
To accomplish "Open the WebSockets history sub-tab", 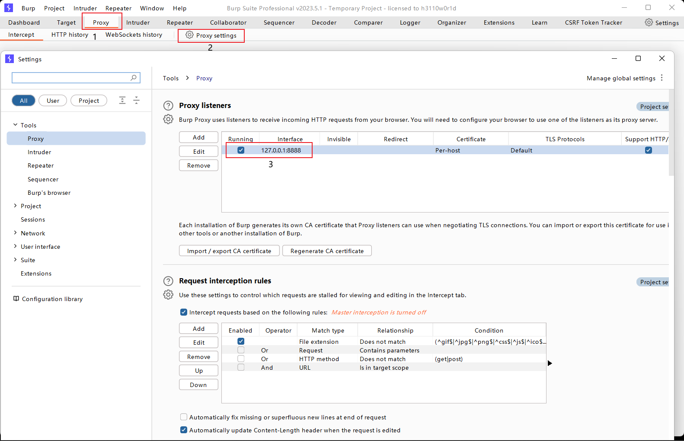I will 134,35.
